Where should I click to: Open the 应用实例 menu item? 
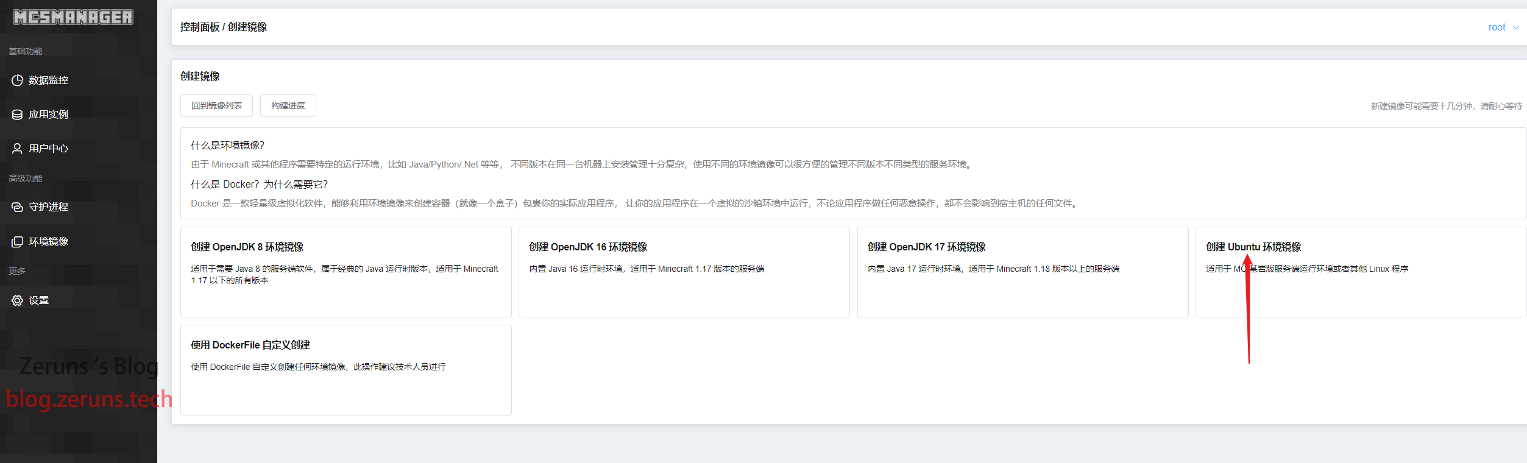point(79,115)
